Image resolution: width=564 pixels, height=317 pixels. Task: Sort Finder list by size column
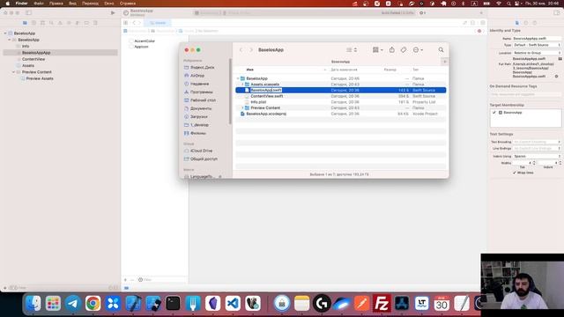pos(390,70)
